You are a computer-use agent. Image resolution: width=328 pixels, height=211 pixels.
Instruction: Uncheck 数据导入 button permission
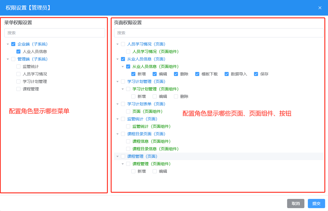coord(227,74)
